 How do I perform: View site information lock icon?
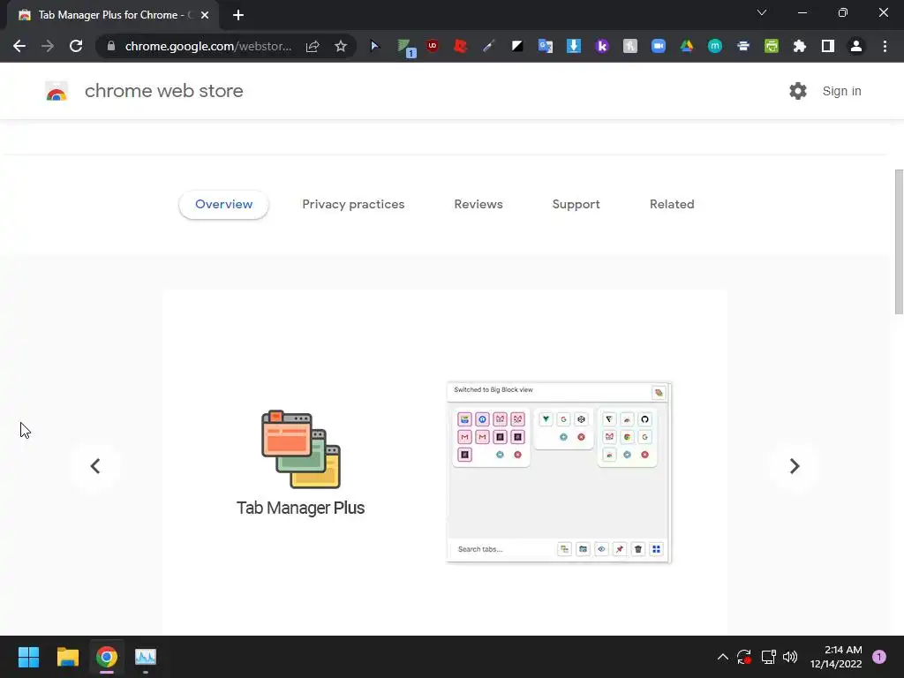click(111, 46)
